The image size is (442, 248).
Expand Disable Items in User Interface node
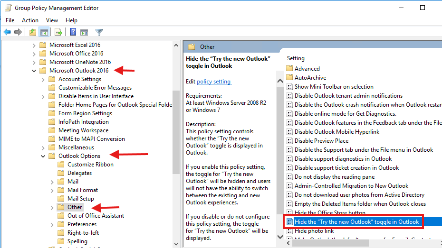tap(43, 96)
